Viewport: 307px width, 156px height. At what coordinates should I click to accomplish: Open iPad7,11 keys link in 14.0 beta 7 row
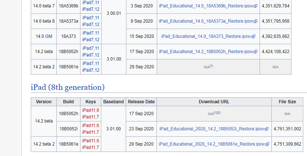91,3
